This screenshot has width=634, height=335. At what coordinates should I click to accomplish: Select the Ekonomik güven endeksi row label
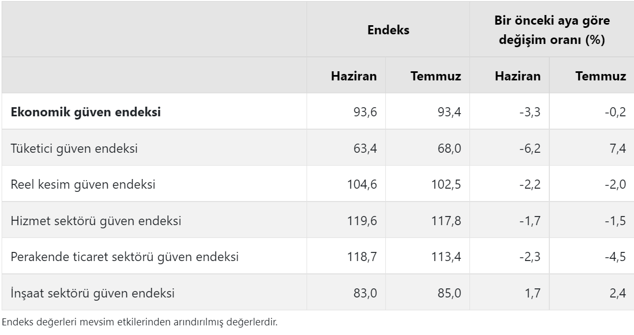[x=86, y=112]
